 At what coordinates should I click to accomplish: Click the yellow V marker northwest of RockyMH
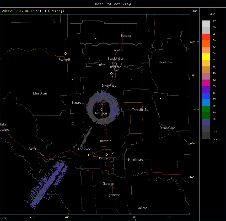point(46,48)
